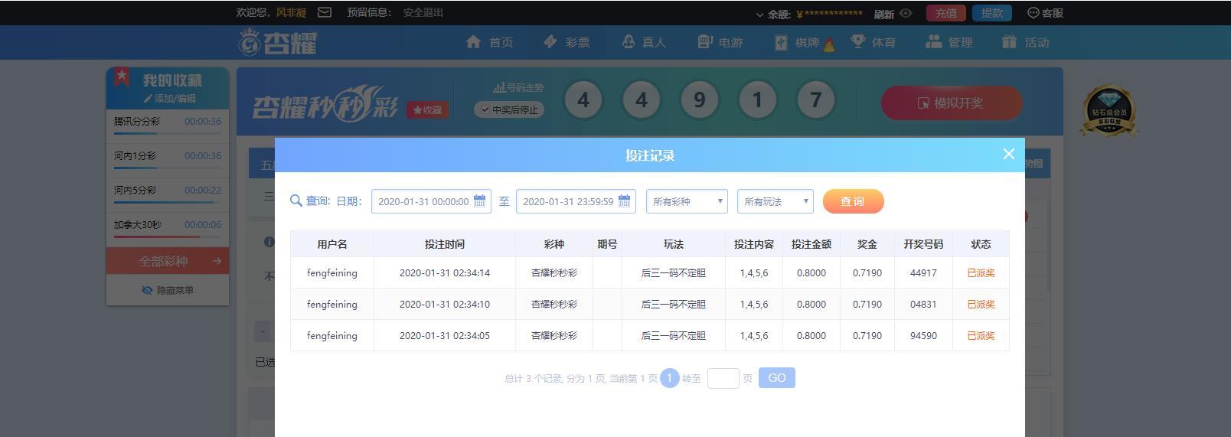Open the start date calendar icon
Image resolution: width=1231 pixels, height=437 pixels.
480,201
